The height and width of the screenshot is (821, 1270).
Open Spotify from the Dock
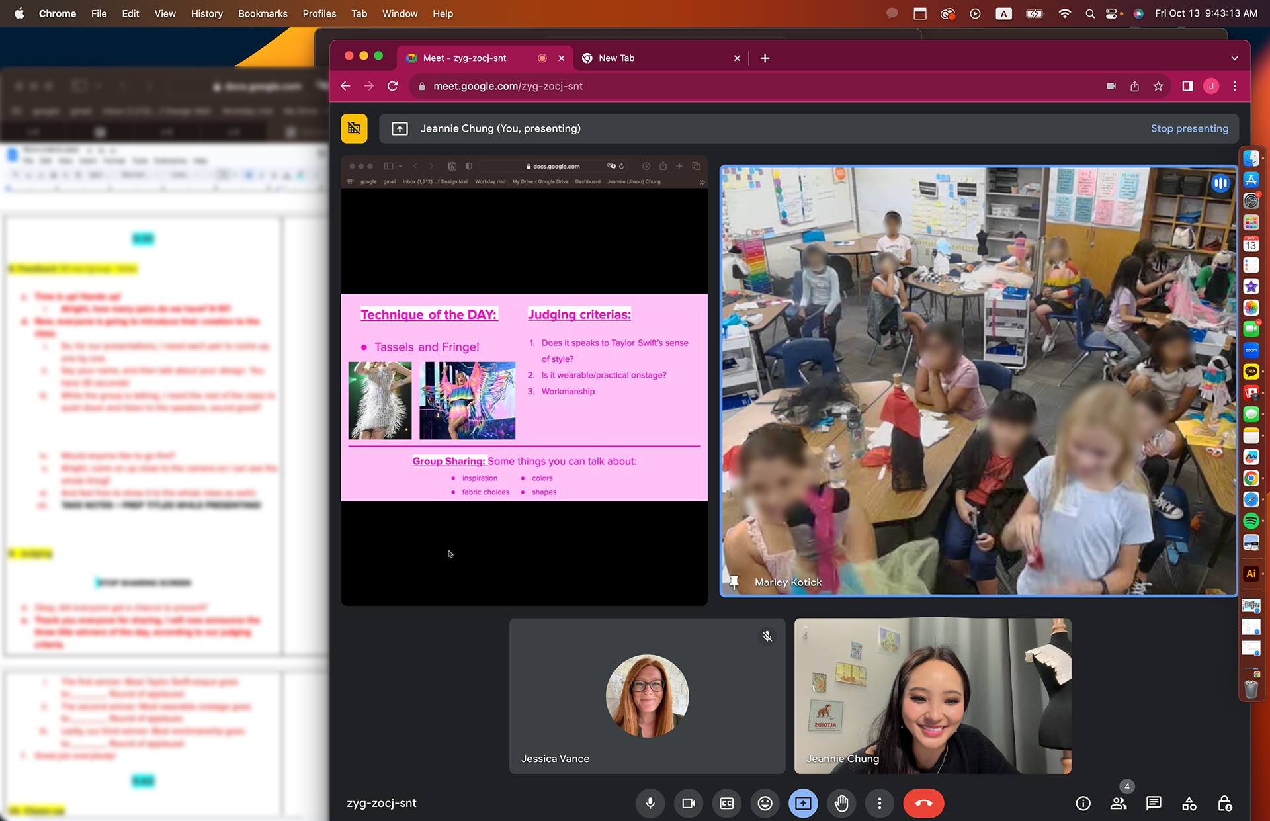tap(1251, 521)
